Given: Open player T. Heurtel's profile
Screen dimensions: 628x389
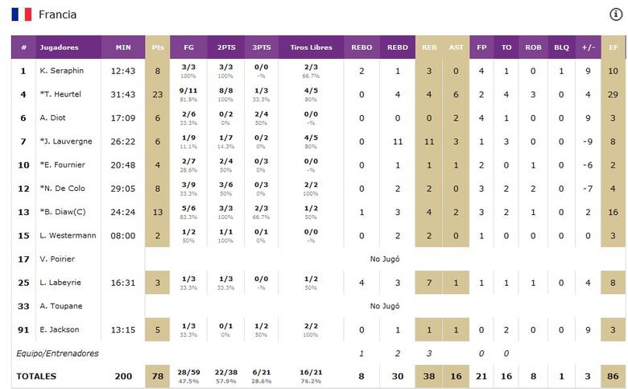Looking at the screenshot, I should pos(63,95).
